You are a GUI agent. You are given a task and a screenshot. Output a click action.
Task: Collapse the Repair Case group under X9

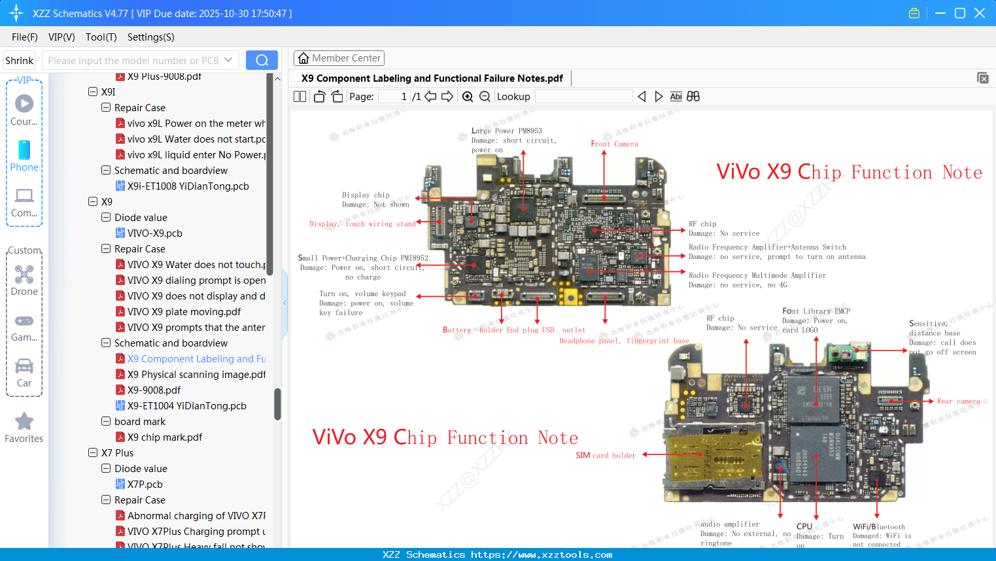click(x=105, y=248)
